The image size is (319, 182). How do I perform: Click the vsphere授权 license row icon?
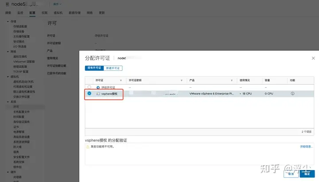coord(98,94)
